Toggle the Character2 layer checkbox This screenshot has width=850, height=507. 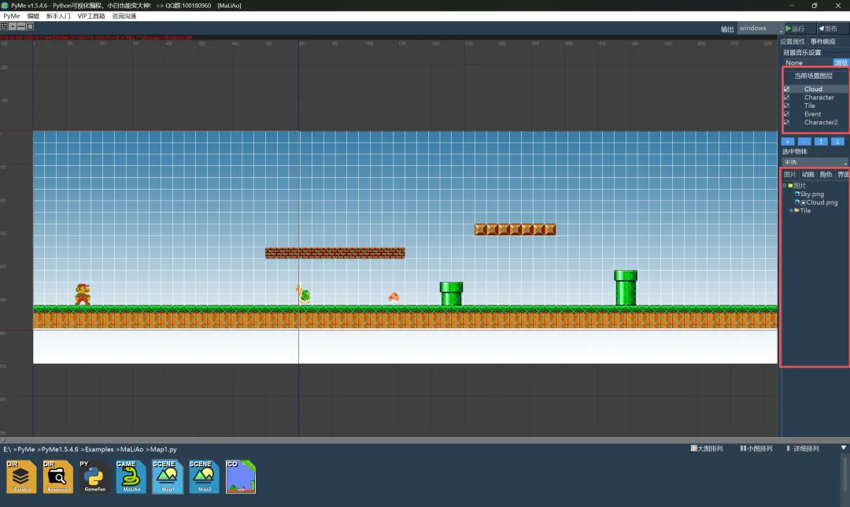(786, 123)
